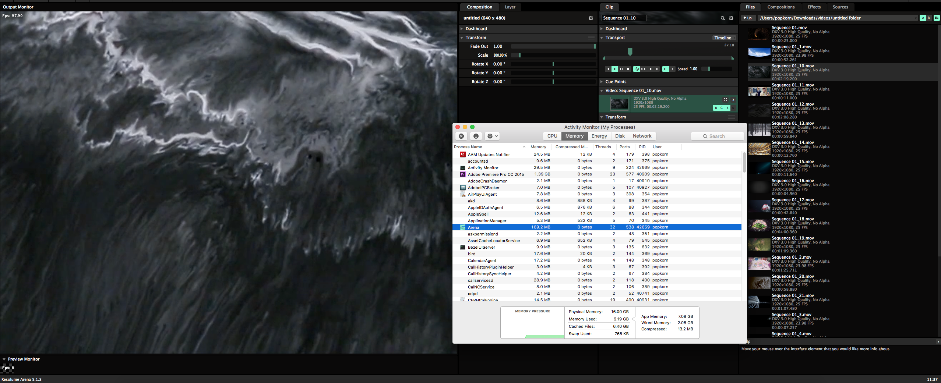Open the CPU tab in Activity Monitor
The width and height of the screenshot is (941, 383).
click(552, 136)
